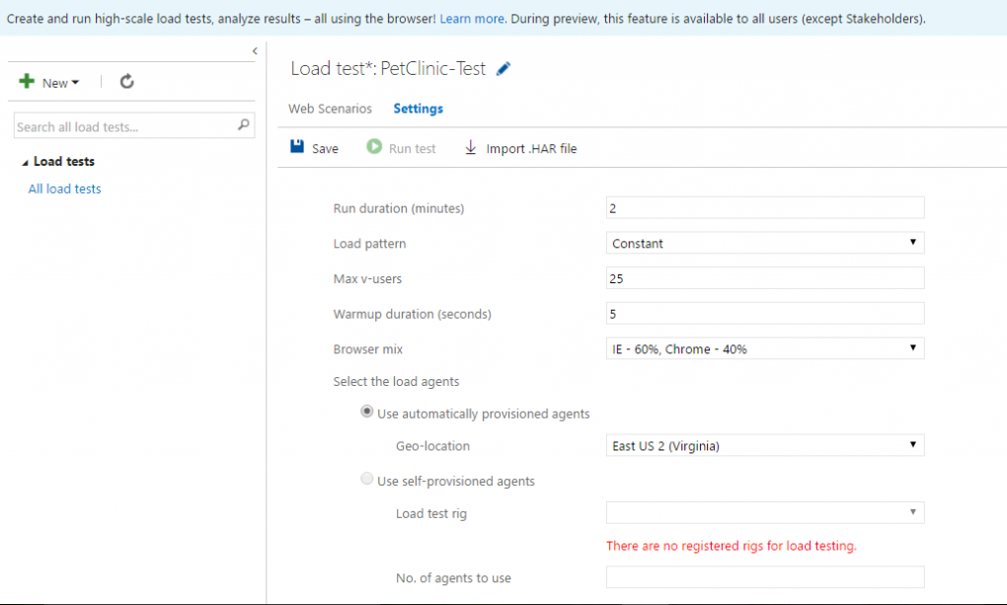Click Import .HAR file label
This screenshot has width=1007, height=605.
pos(531,148)
